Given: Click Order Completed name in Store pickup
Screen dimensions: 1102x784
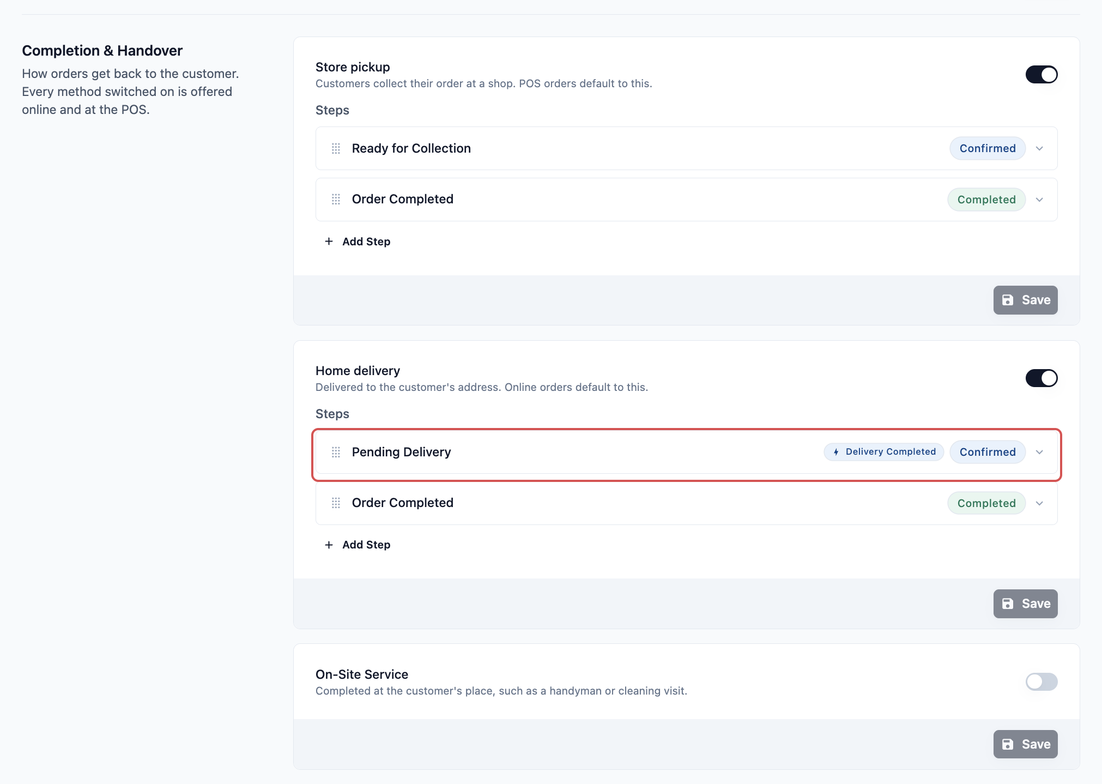Looking at the screenshot, I should click(402, 199).
